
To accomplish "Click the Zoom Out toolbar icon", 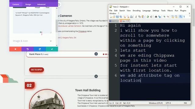I will click(168, 17).
